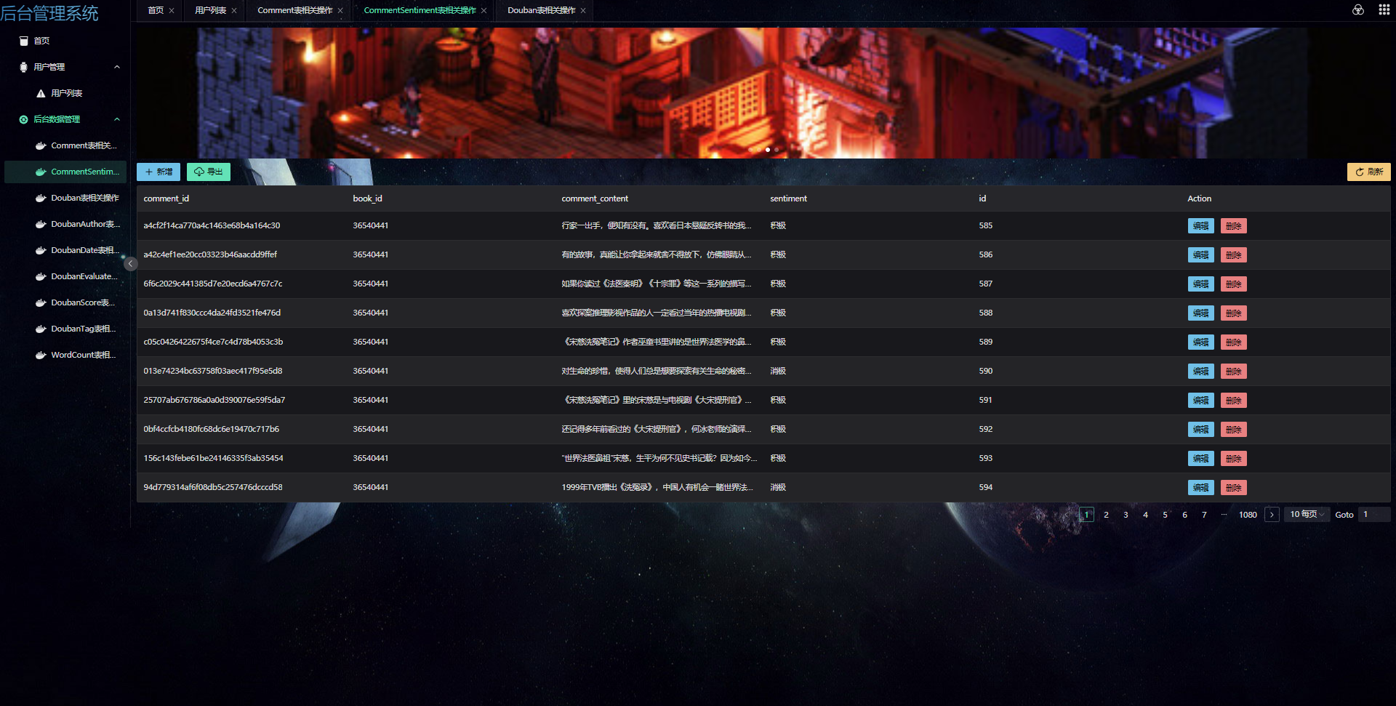Go to page 7
1396x706 pixels.
point(1205,515)
